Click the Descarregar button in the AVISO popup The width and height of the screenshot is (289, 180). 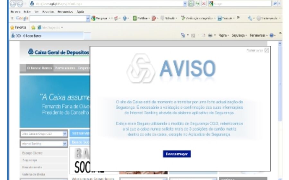pos(177,154)
